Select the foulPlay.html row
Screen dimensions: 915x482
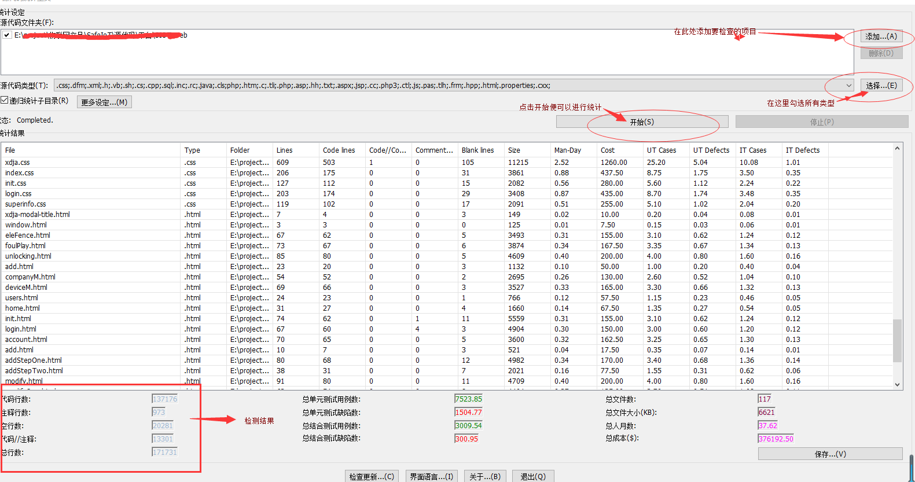[x=446, y=246]
